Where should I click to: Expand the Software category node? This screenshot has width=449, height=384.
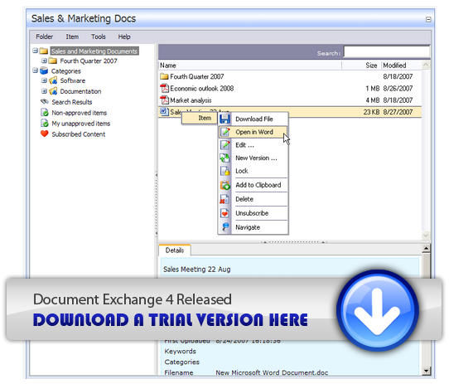click(x=44, y=80)
